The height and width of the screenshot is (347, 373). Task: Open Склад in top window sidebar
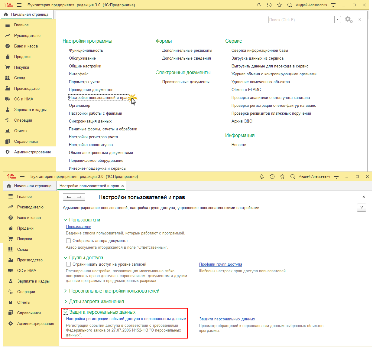[28, 78]
